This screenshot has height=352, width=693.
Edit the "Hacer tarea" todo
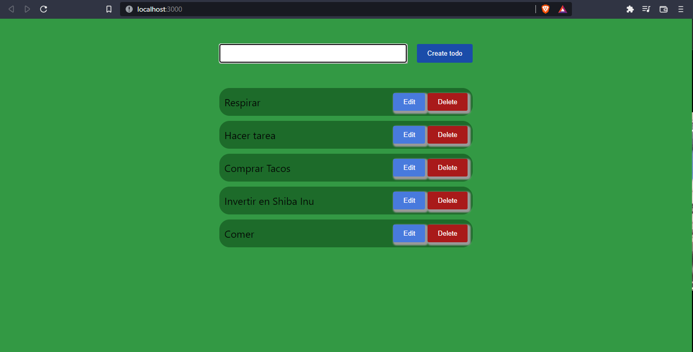(x=409, y=135)
